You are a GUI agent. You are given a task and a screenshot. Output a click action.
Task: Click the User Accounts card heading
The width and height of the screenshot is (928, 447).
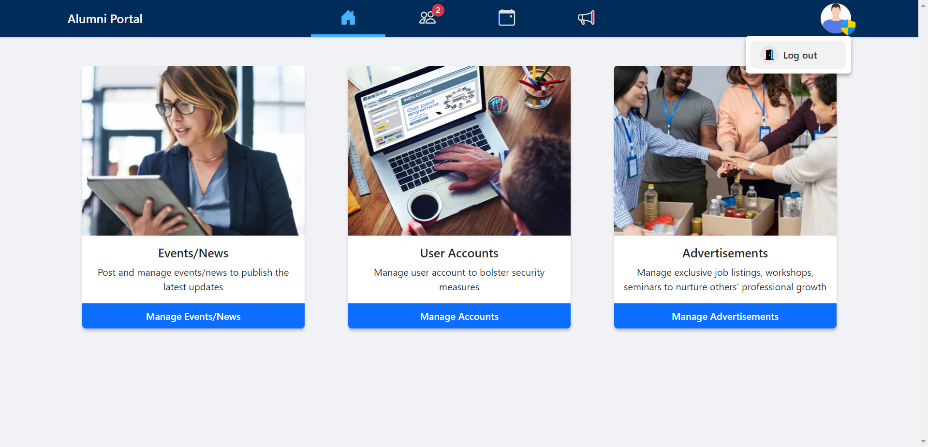[x=459, y=253]
